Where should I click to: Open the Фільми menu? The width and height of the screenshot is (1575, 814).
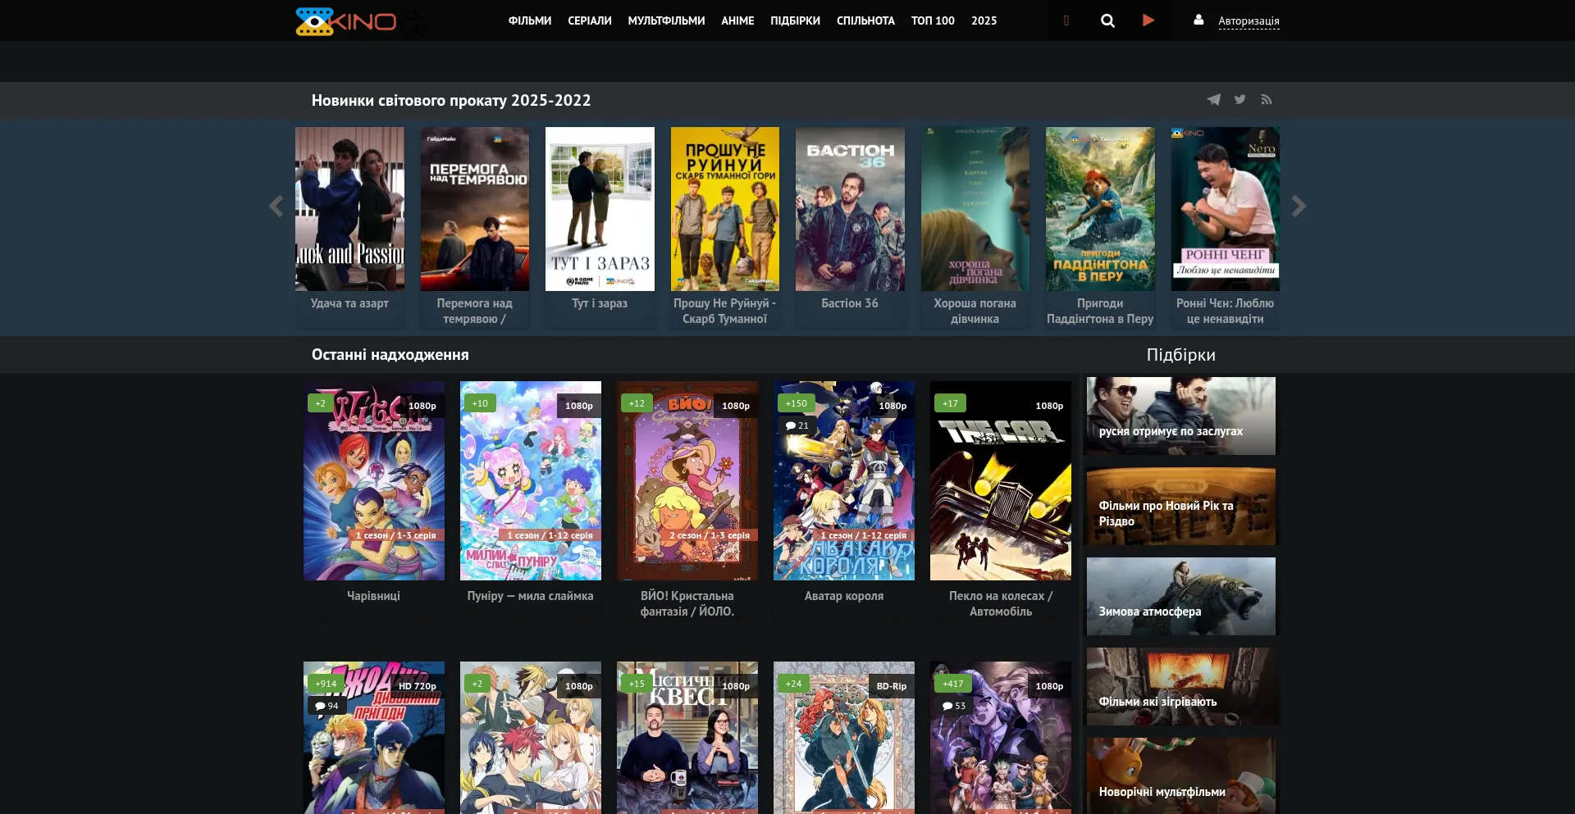pos(529,20)
